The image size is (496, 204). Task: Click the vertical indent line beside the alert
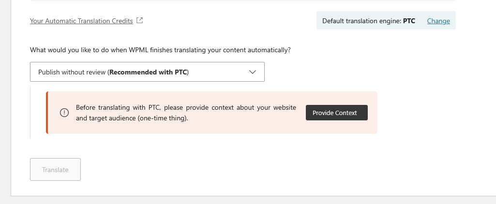pyautogui.click(x=30, y=113)
